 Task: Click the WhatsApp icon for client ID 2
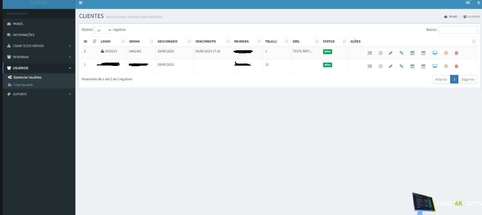(381, 53)
